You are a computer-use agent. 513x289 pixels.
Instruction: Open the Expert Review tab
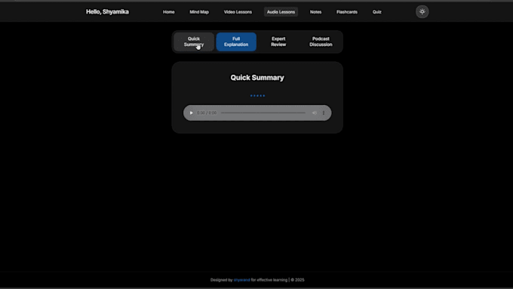click(x=278, y=42)
